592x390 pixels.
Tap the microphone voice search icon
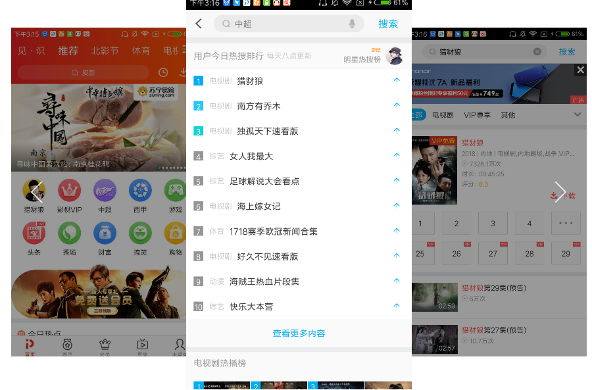352,24
